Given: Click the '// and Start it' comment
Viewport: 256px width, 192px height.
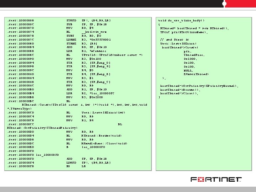Looking at the screenshot, I should coord(175,40).
